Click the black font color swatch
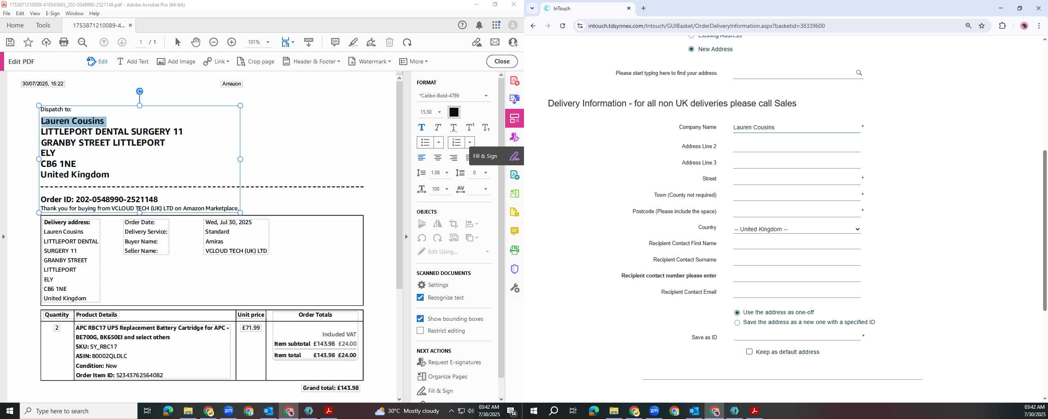The height and width of the screenshot is (419, 1048). tap(454, 112)
